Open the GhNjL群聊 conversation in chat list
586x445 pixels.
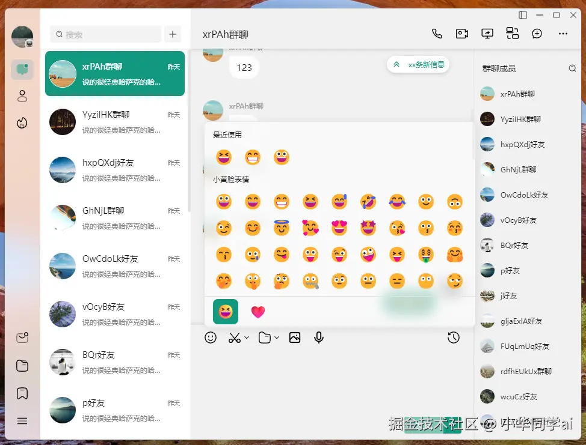[x=115, y=218]
